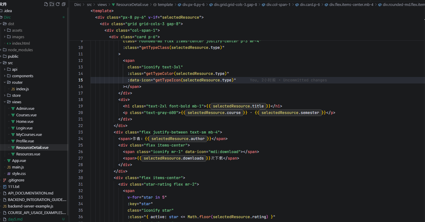Click the Vue icon in breadcrumb ResourceDetail.vue
Screen dimensions: 425x222
(x=113, y=5)
